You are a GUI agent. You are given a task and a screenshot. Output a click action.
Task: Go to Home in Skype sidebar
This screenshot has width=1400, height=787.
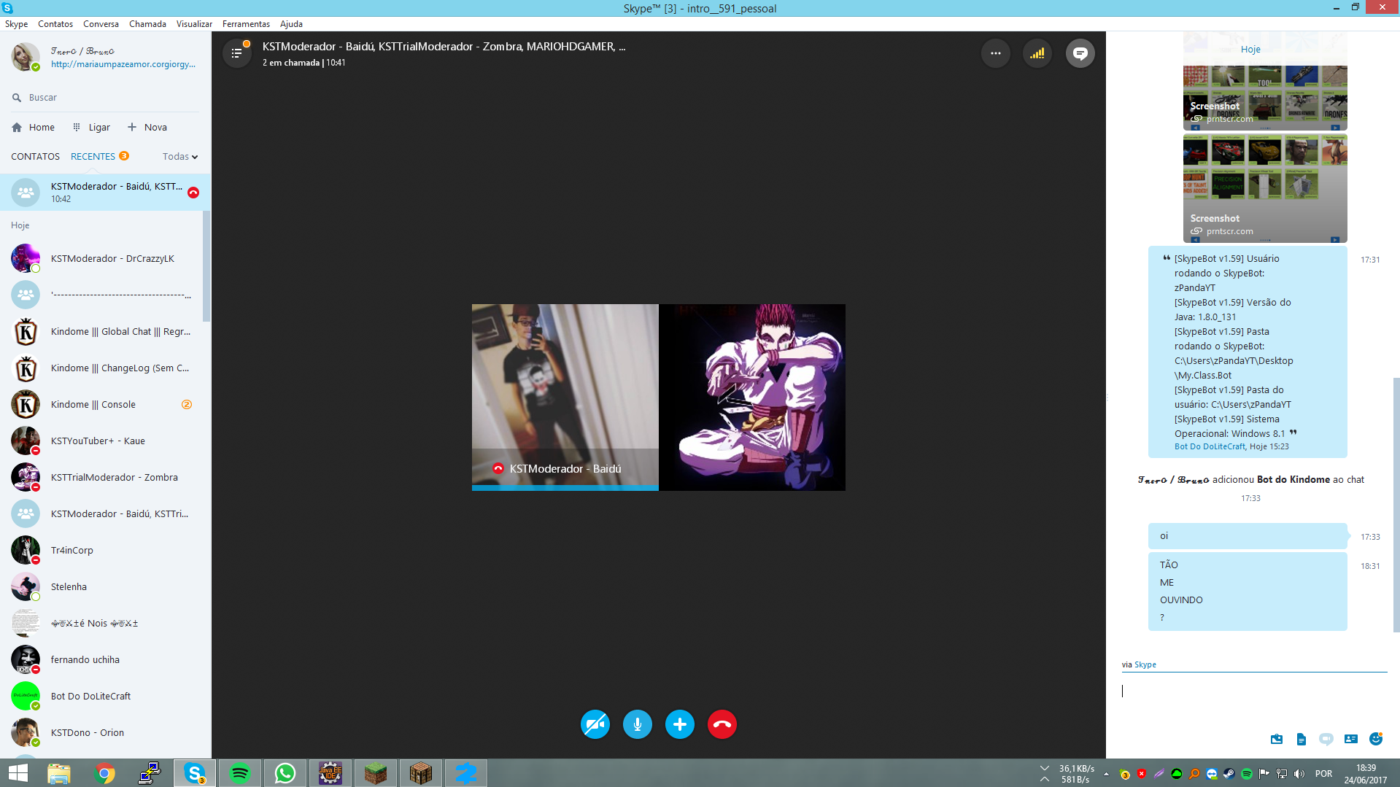[34, 127]
